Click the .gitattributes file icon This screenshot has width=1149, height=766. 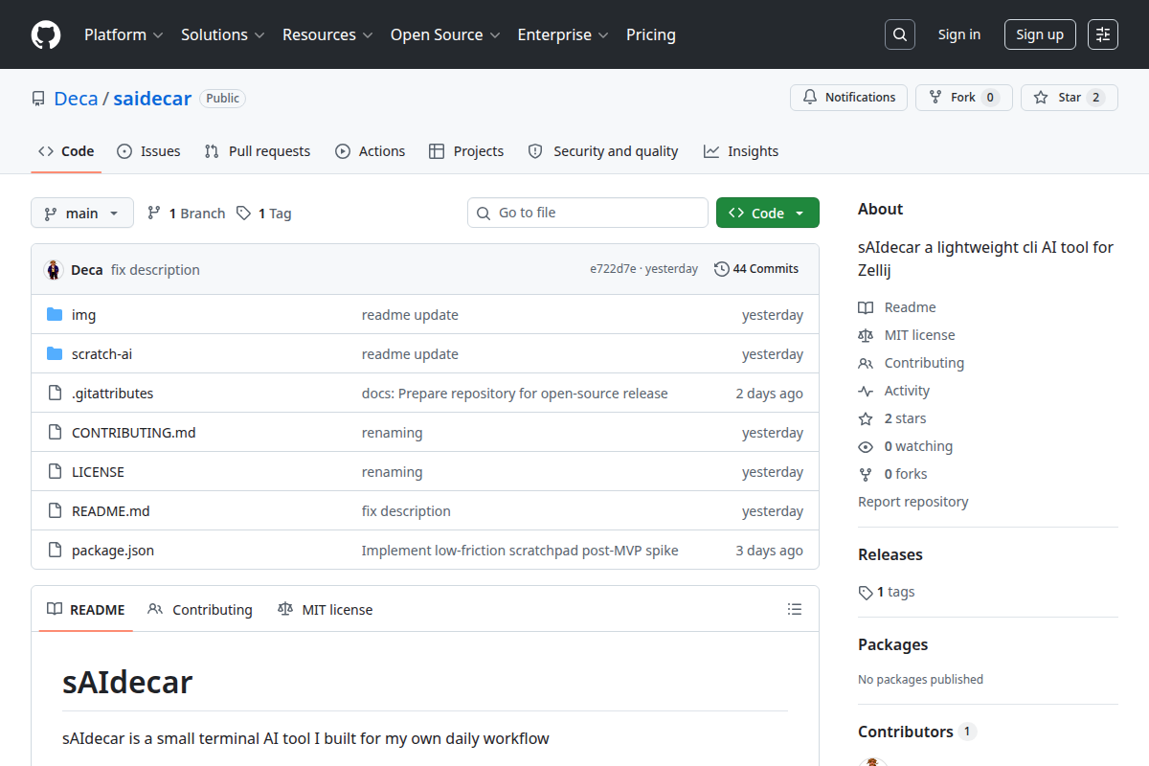pyautogui.click(x=55, y=394)
